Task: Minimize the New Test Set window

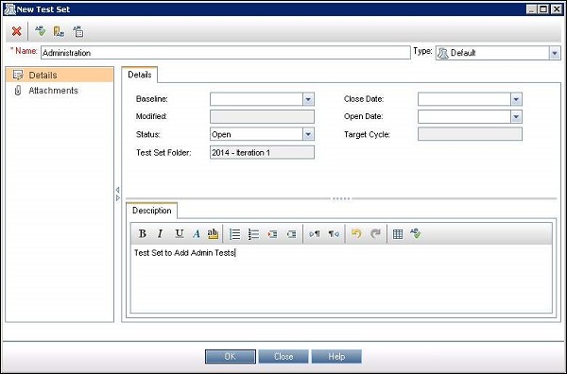Action: pyautogui.click(x=531, y=9)
